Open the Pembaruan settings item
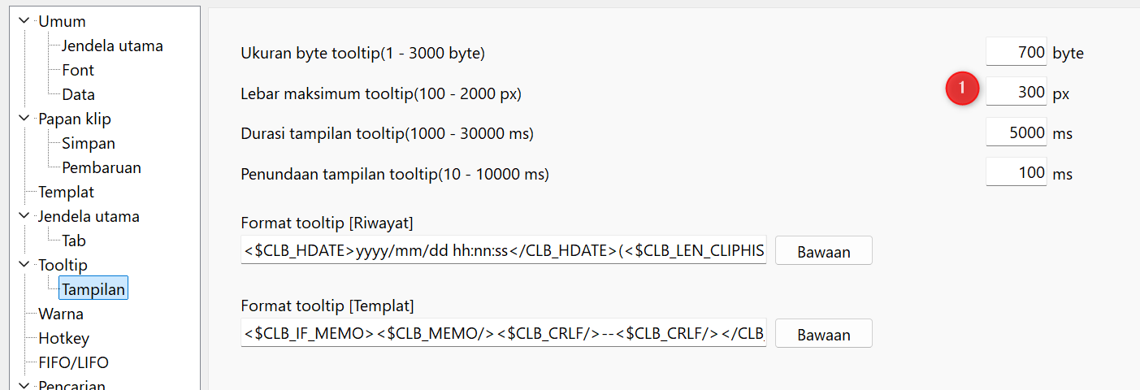Screen dimensions: 1140x390 102,167
